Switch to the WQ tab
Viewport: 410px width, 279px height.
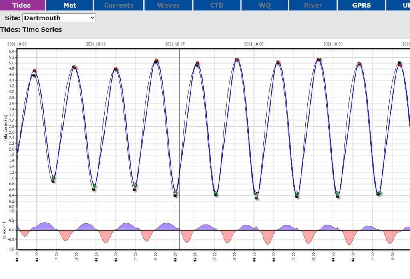[x=264, y=5]
